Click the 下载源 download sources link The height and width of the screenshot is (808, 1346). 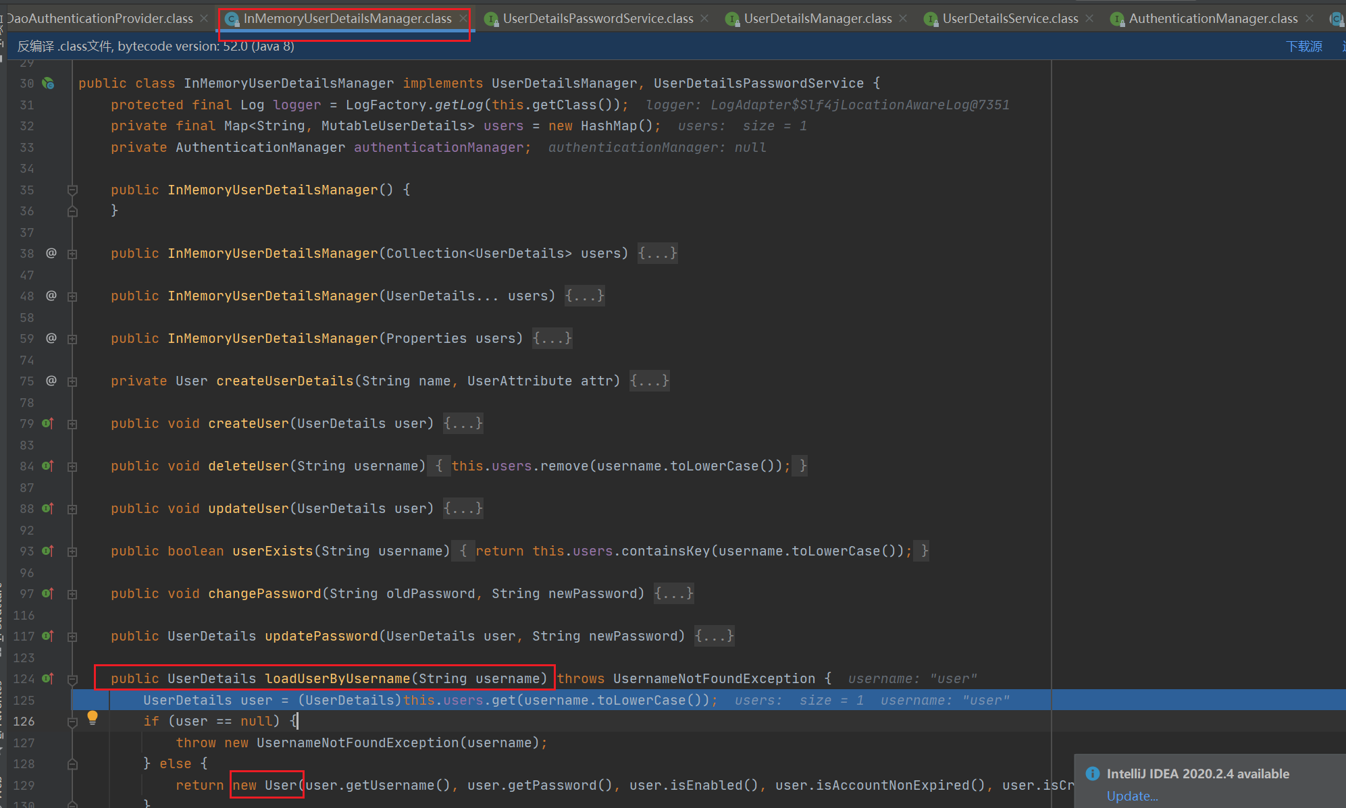click(1303, 46)
